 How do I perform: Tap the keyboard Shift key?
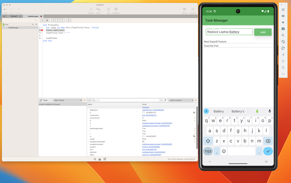(208, 141)
